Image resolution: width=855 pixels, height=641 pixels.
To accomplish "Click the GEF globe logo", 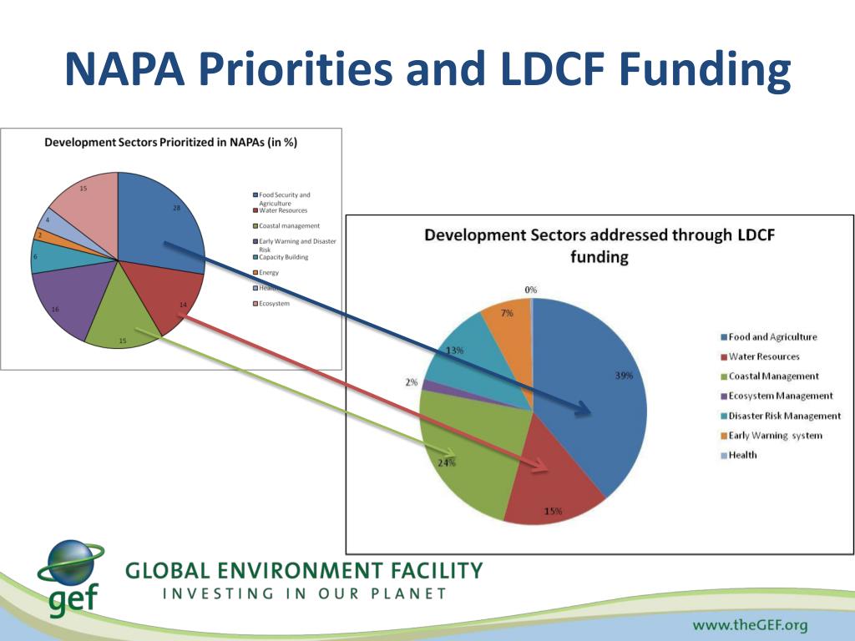I will (71, 577).
